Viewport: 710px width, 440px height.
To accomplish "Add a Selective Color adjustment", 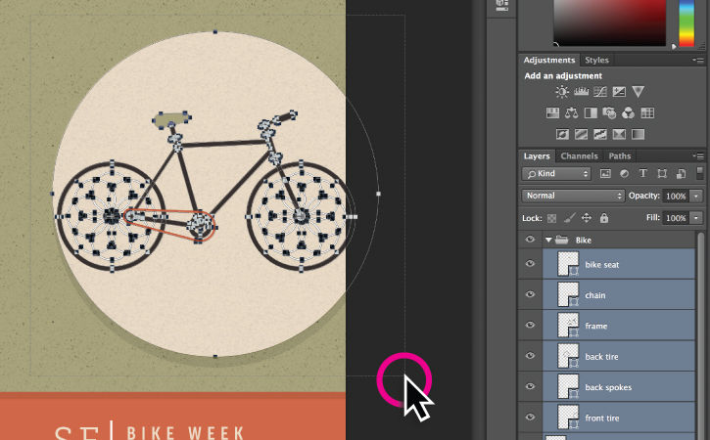I will point(619,134).
